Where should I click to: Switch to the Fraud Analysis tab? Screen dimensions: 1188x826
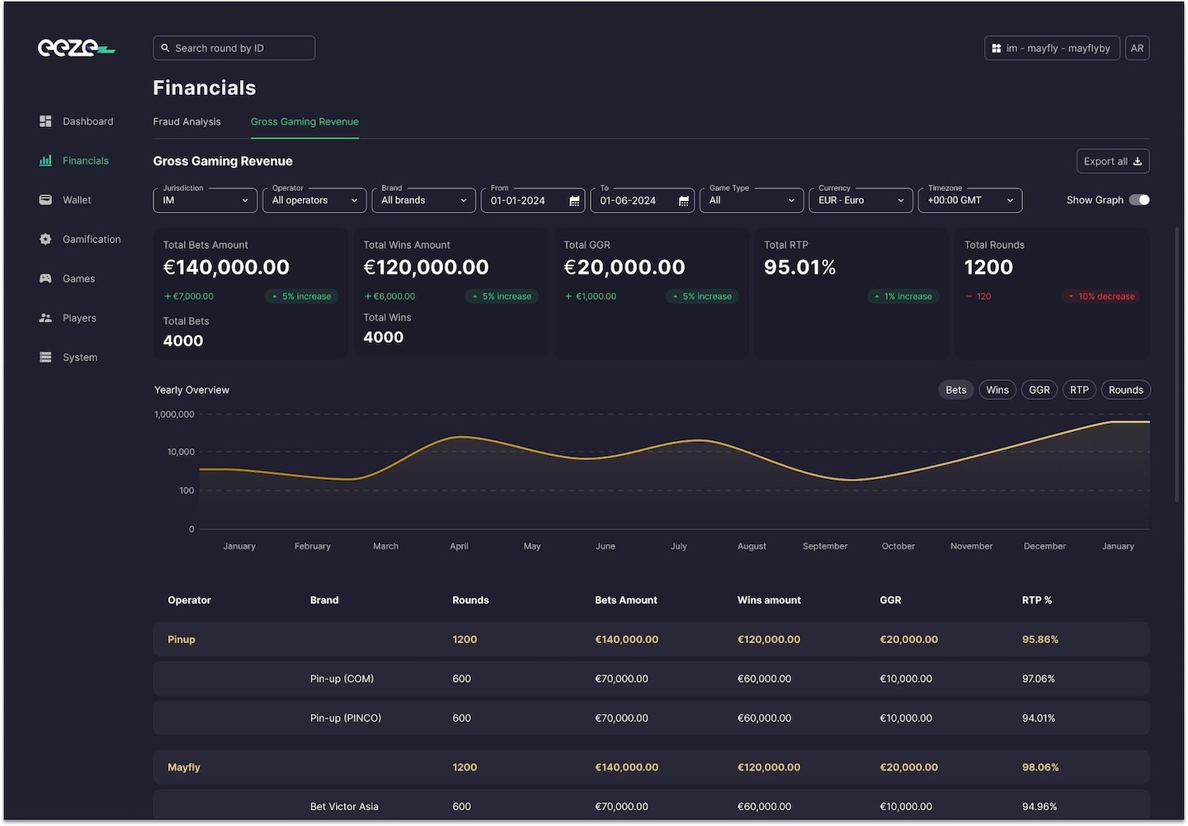tap(186, 121)
